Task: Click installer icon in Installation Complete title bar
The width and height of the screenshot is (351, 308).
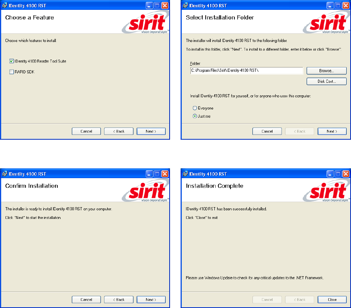Action: pos(185,173)
